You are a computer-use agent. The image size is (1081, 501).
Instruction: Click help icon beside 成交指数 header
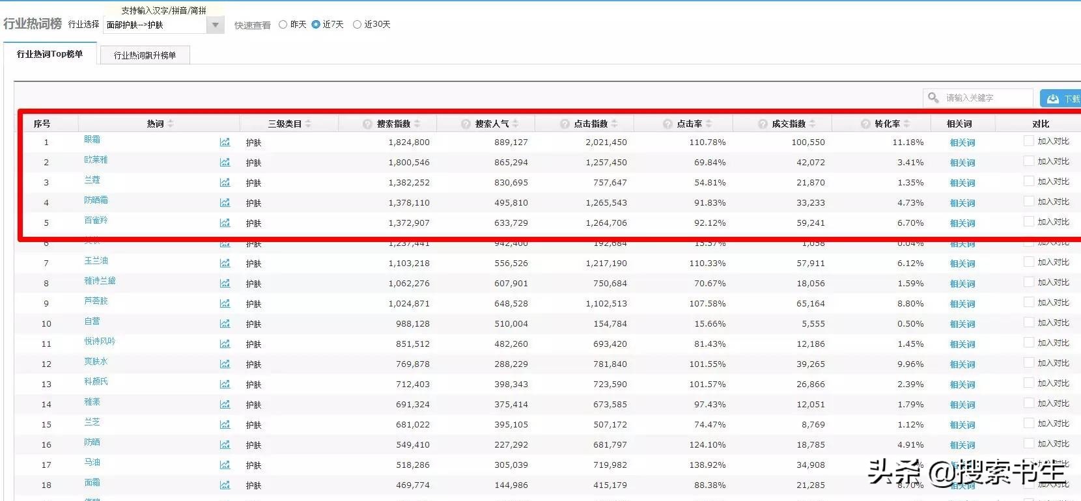click(763, 124)
